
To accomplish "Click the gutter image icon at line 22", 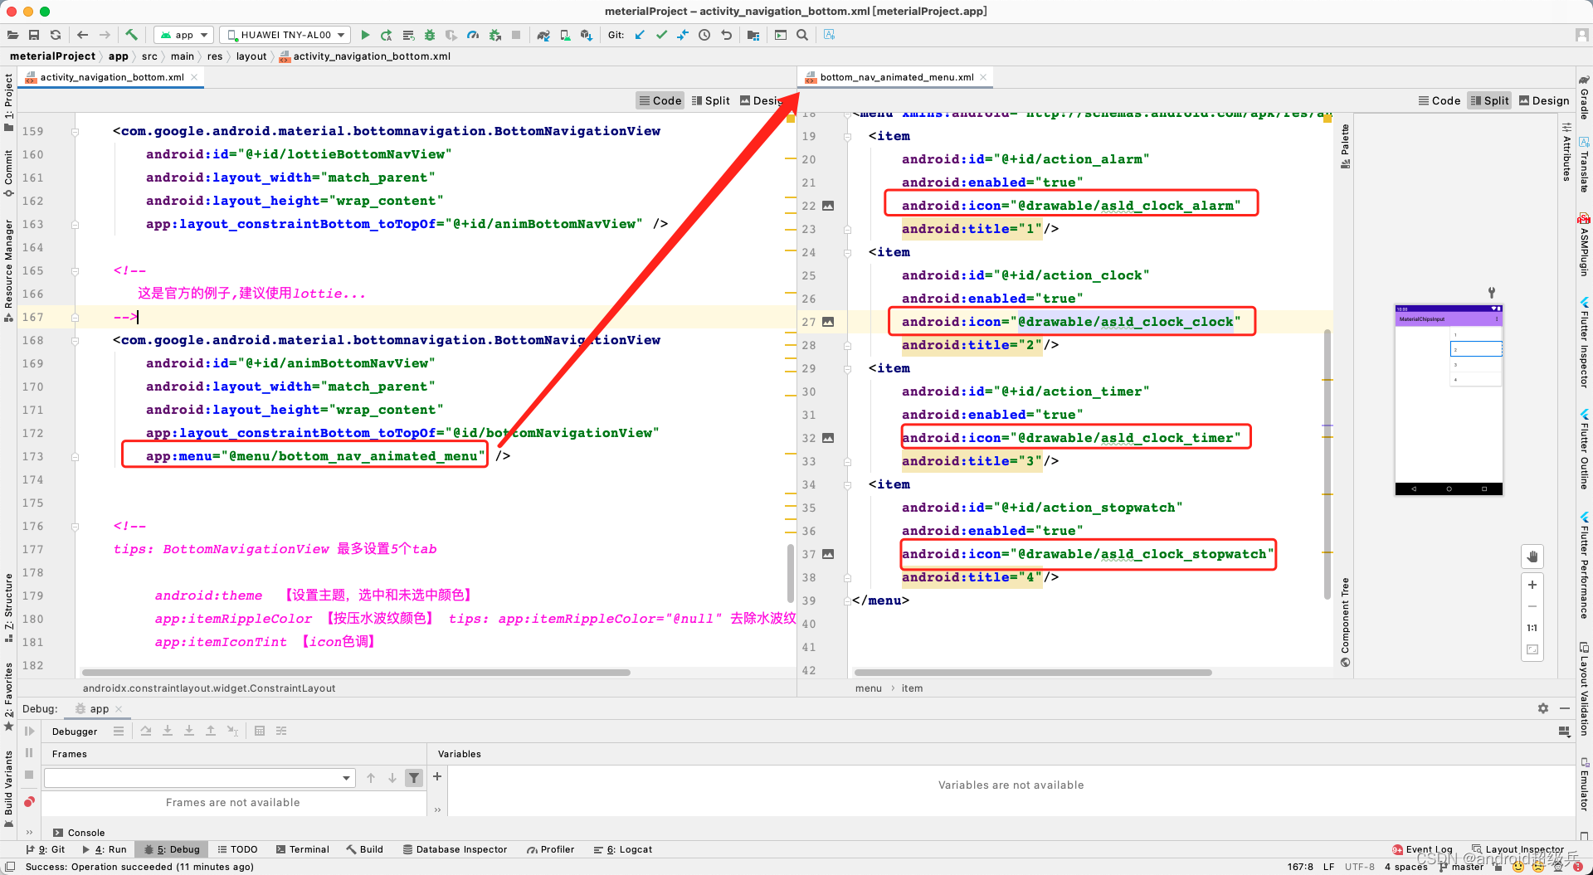I will (828, 206).
